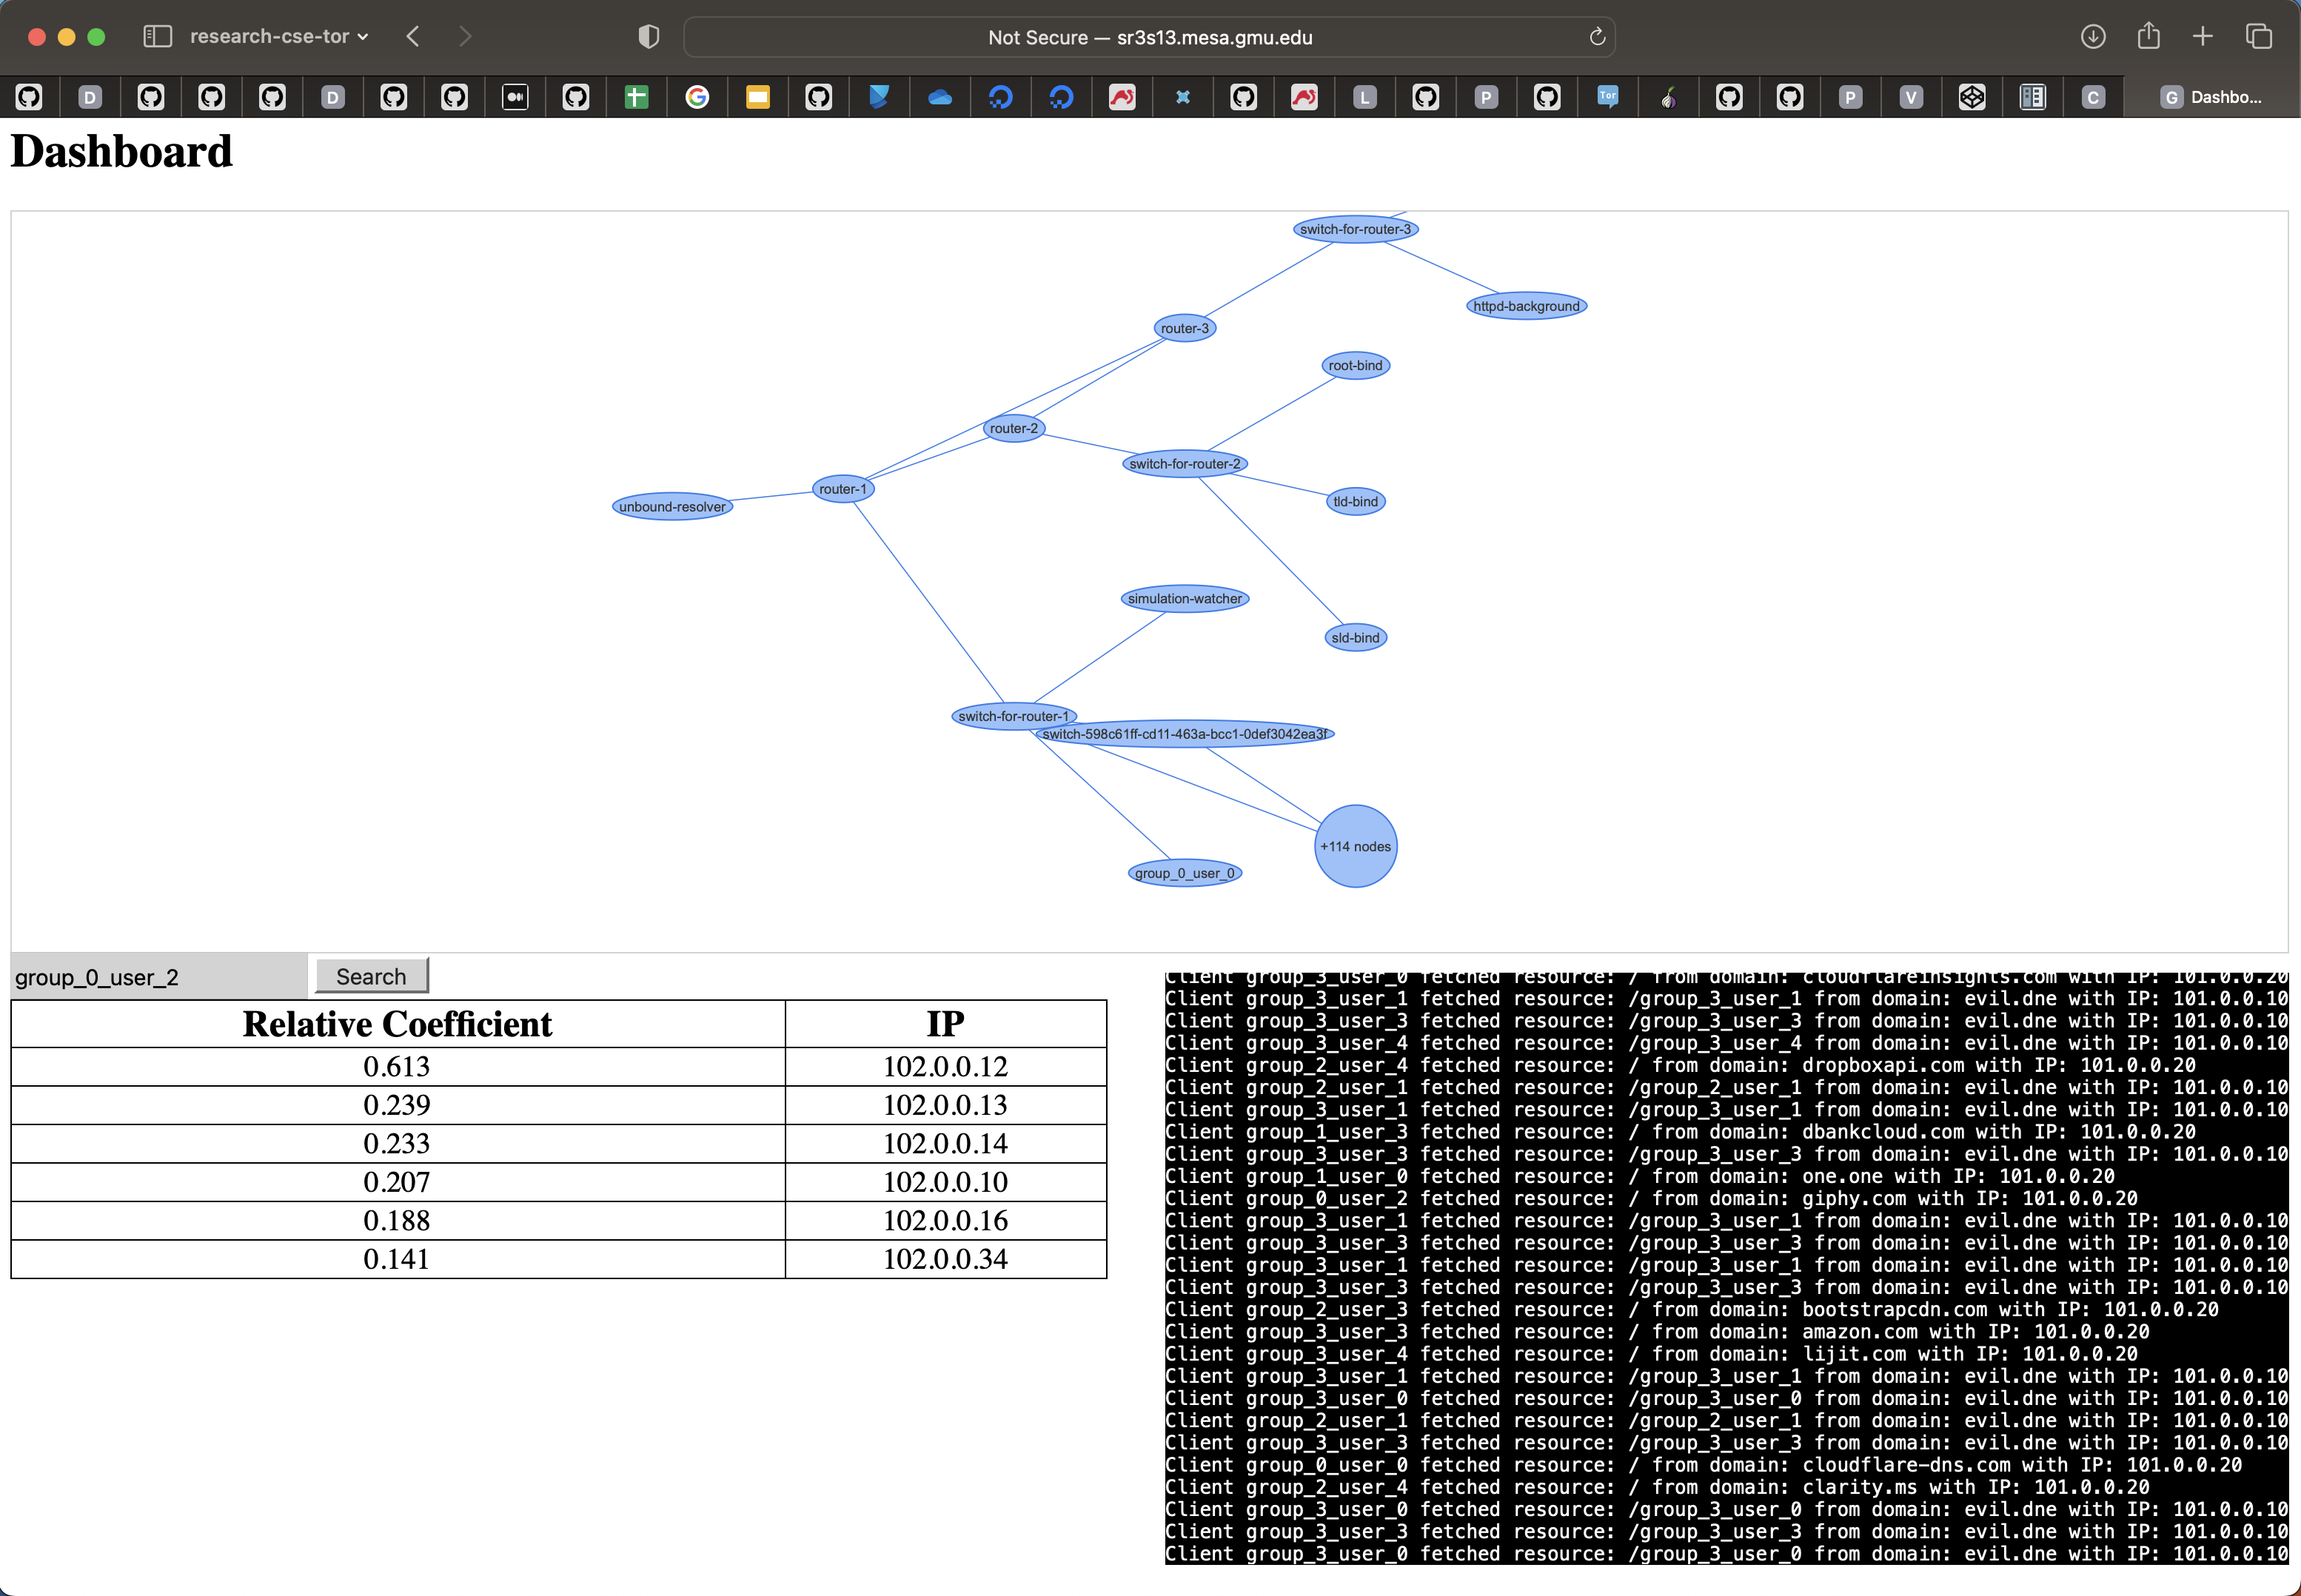The image size is (2301, 1596).
Task: Click the Share icon in toolbar
Action: tap(2148, 37)
